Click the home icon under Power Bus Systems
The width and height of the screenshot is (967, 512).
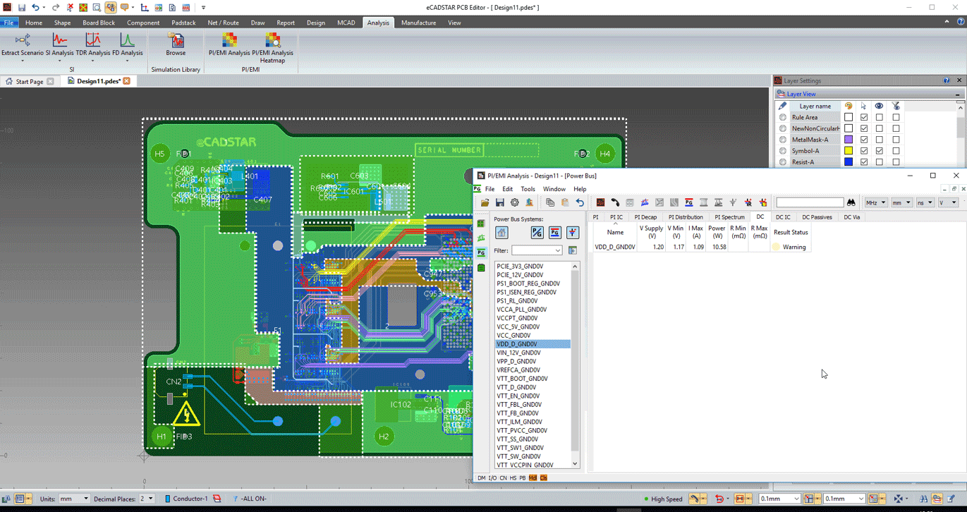coord(501,233)
